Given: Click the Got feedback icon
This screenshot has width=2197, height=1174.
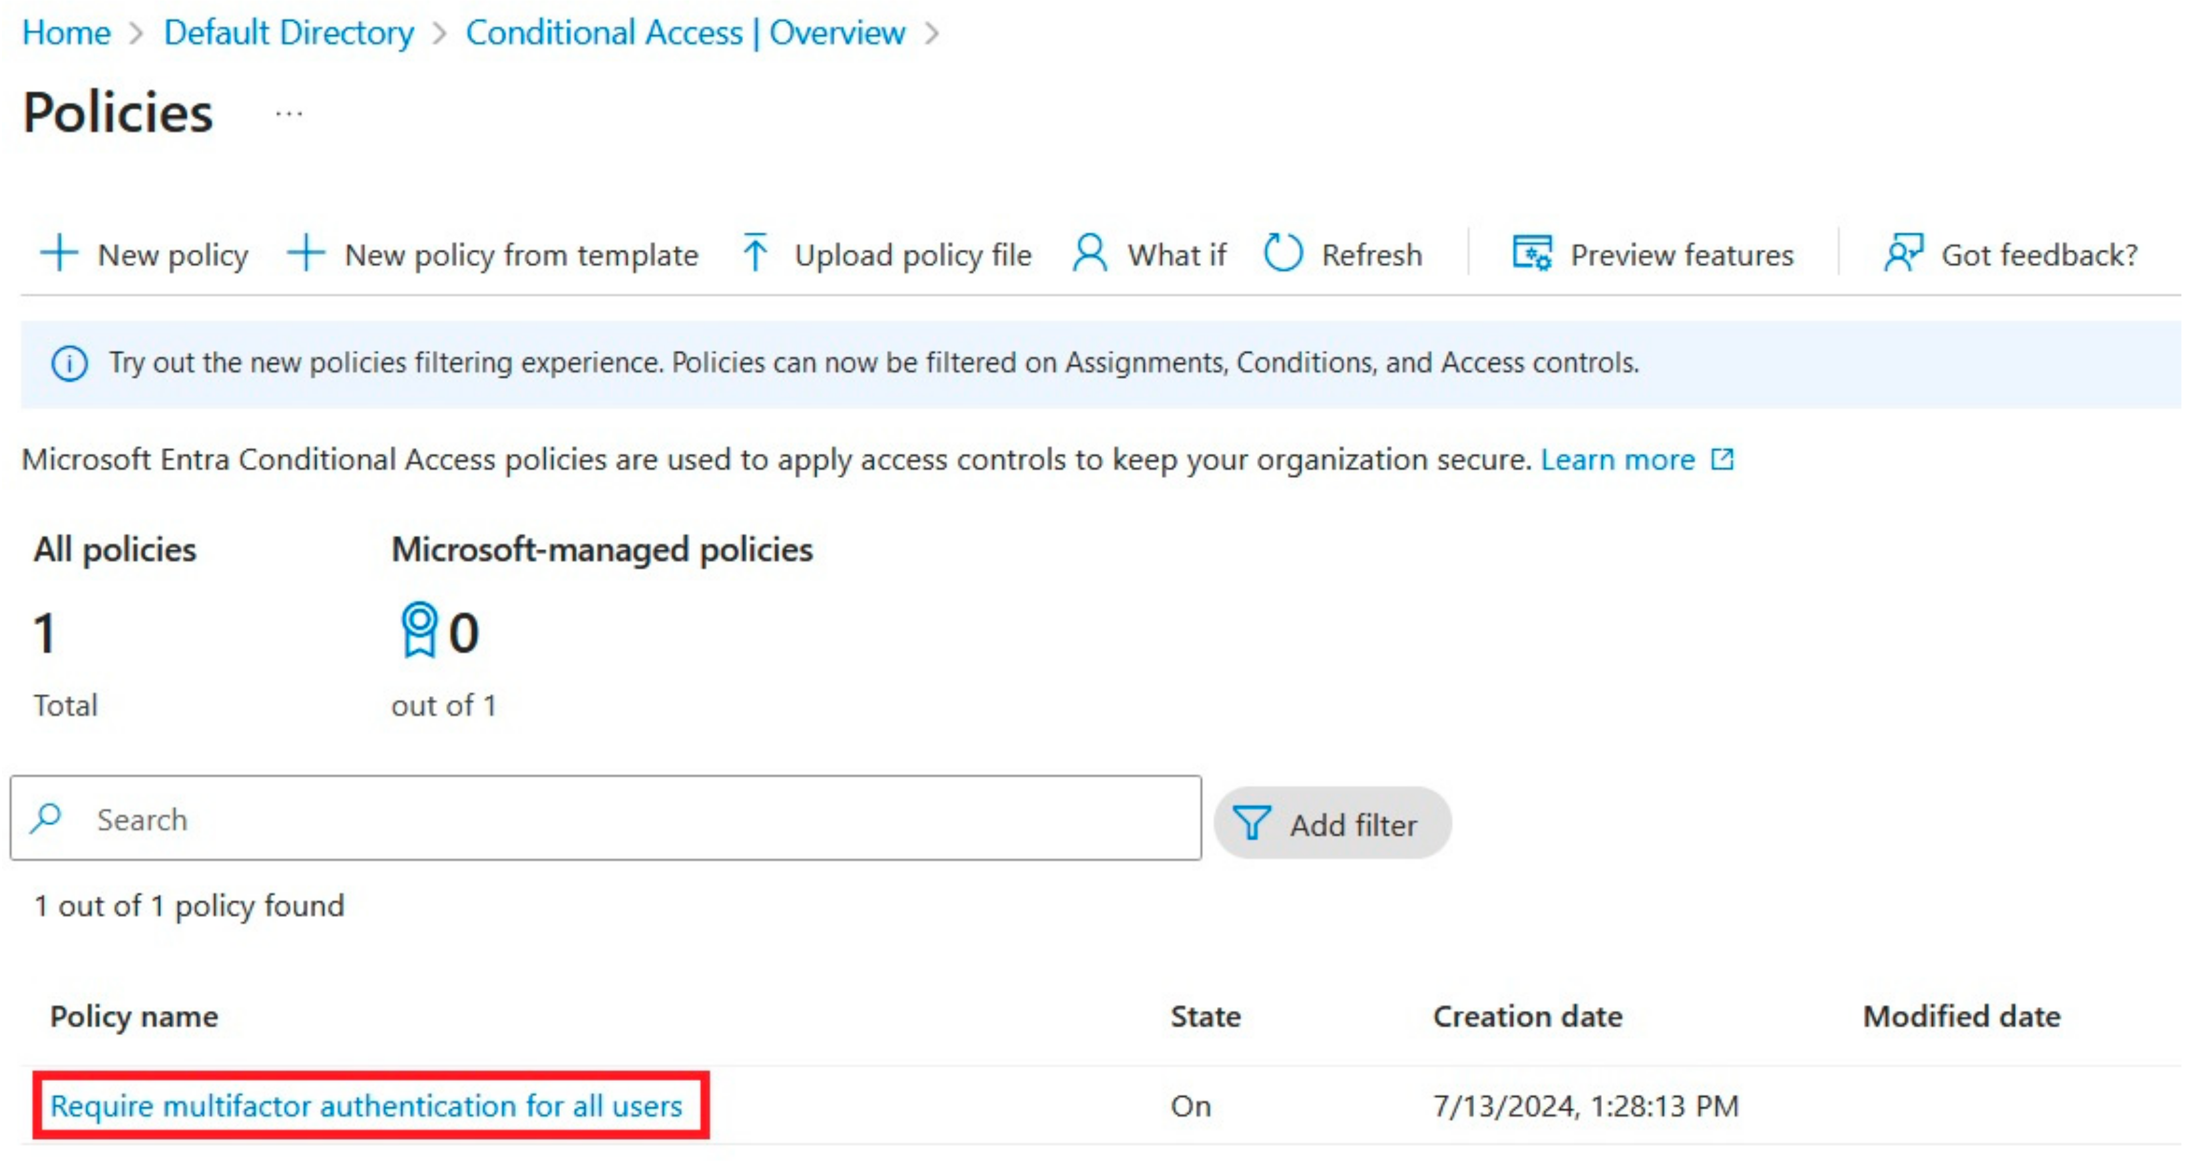Looking at the screenshot, I should coord(1903,253).
